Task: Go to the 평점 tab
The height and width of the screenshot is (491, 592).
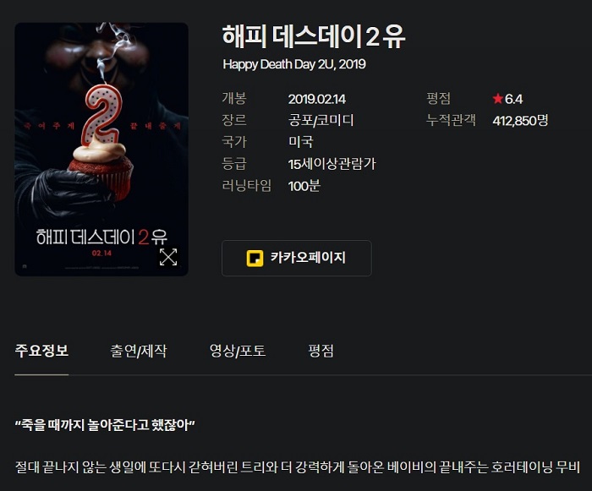Action: tap(321, 351)
